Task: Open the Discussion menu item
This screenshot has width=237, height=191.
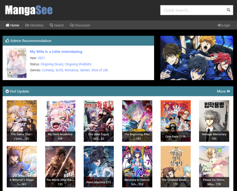Action: coord(80,25)
